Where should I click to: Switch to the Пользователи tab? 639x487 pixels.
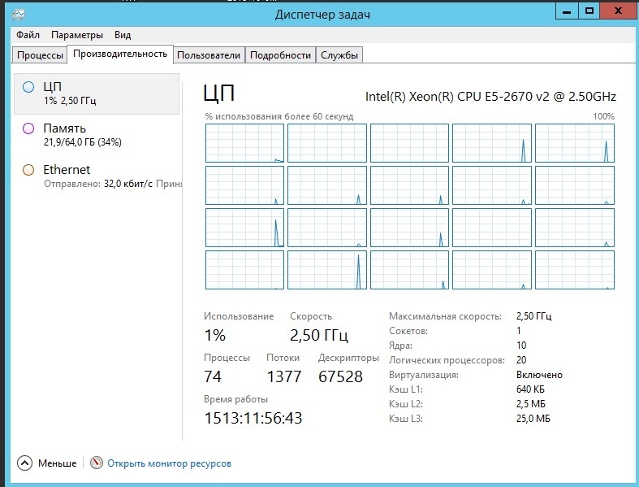coord(209,55)
